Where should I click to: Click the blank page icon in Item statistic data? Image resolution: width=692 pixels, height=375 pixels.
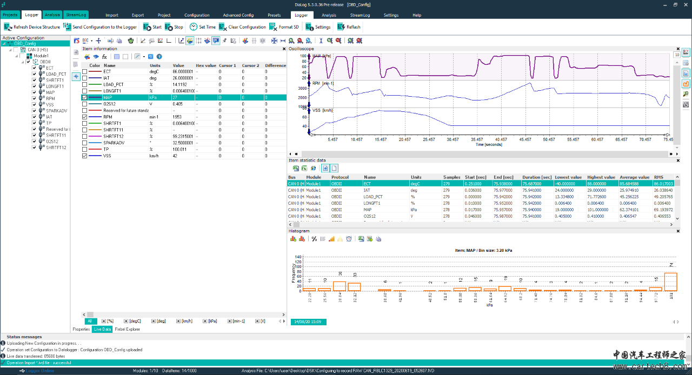pos(334,168)
